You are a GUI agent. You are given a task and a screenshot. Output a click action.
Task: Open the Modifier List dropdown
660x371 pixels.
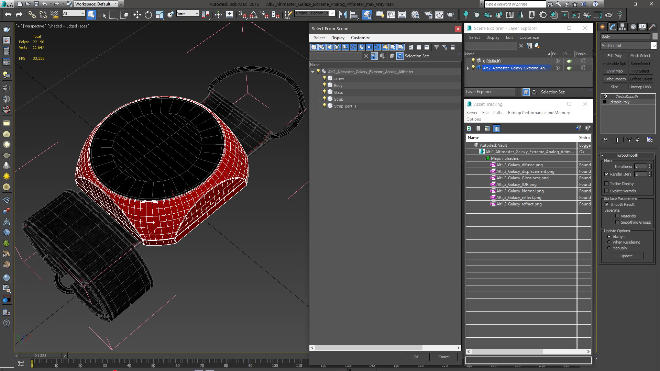click(628, 46)
